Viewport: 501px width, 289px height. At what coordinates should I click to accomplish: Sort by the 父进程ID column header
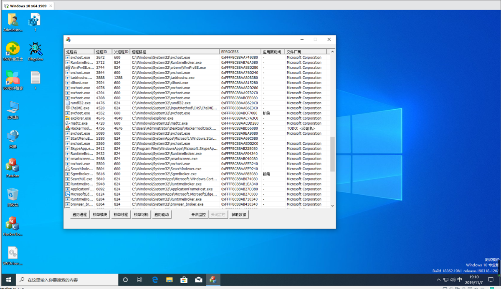point(121,52)
